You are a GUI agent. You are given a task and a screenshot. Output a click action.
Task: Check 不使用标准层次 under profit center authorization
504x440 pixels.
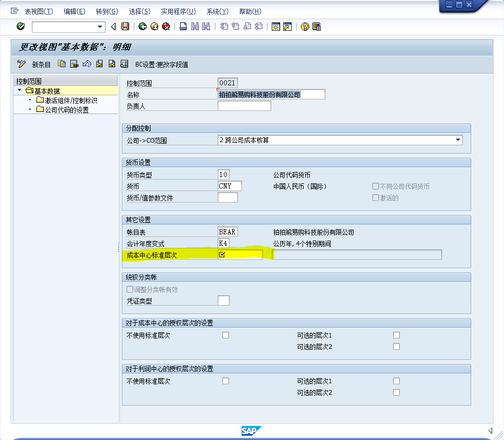(x=225, y=381)
